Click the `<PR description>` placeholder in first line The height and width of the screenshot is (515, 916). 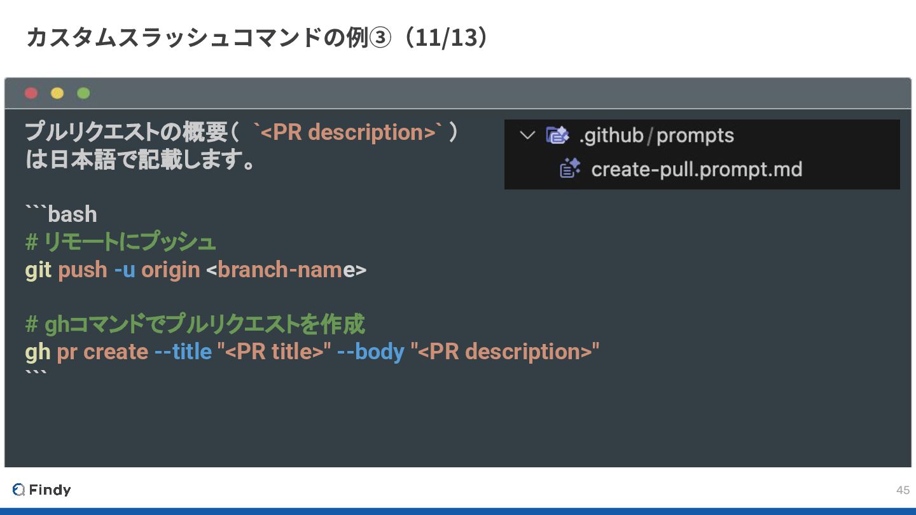click(x=348, y=132)
